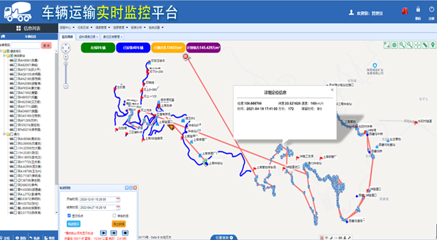The image size is (437, 240).
Task: Click the blue installed 40 vehicles button
Action: pos(133,47)
